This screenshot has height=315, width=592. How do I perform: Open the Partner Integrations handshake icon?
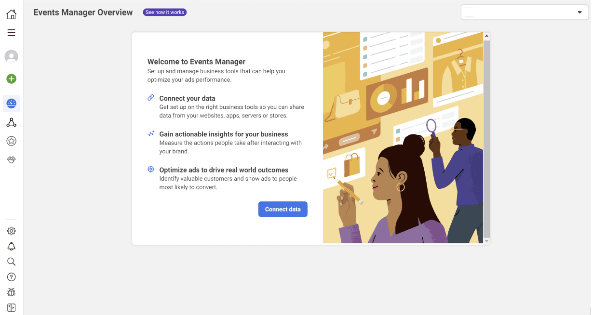pyautogui.click(x=12, y=159)
